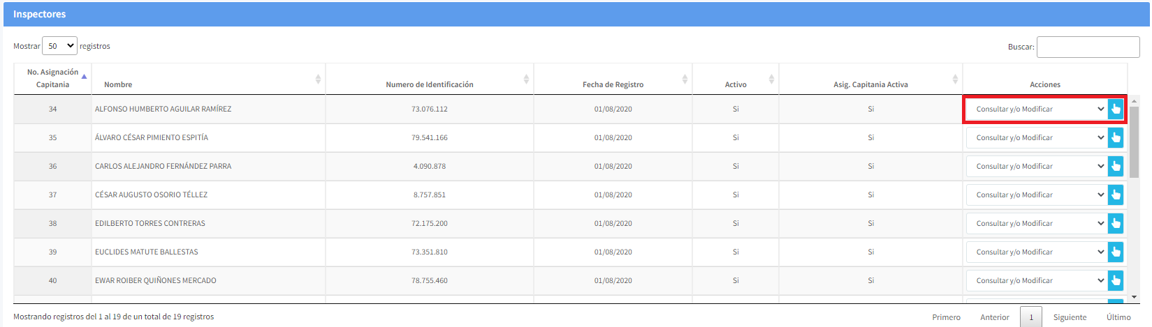Screen dimensions: 1152x327
Task: Click hand action icon for Álvaro César Pimiento
Action: pyautogui.click(x=1116, y=138)
